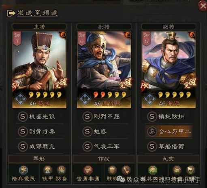The image size is (207, 188).
Task: View the 刚烈不屈 skill details
Action: point(104,117)
